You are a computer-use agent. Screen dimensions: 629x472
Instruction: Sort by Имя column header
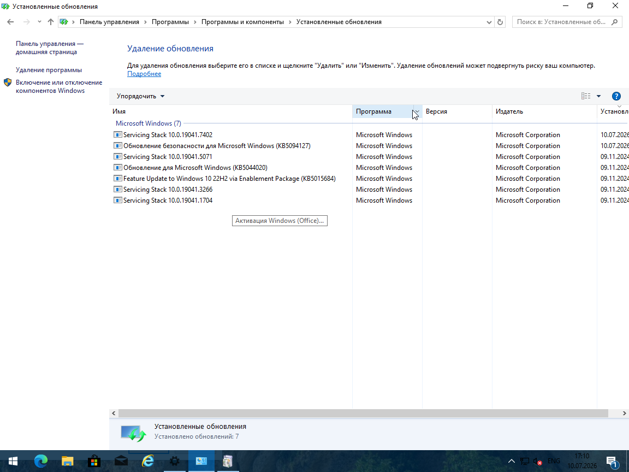(x=230, y=111)
